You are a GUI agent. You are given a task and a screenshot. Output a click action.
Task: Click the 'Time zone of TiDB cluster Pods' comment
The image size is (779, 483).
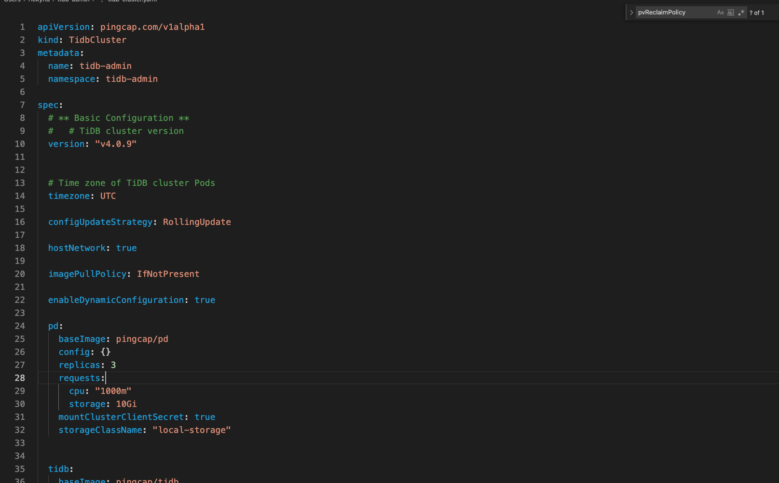point(132,183)
